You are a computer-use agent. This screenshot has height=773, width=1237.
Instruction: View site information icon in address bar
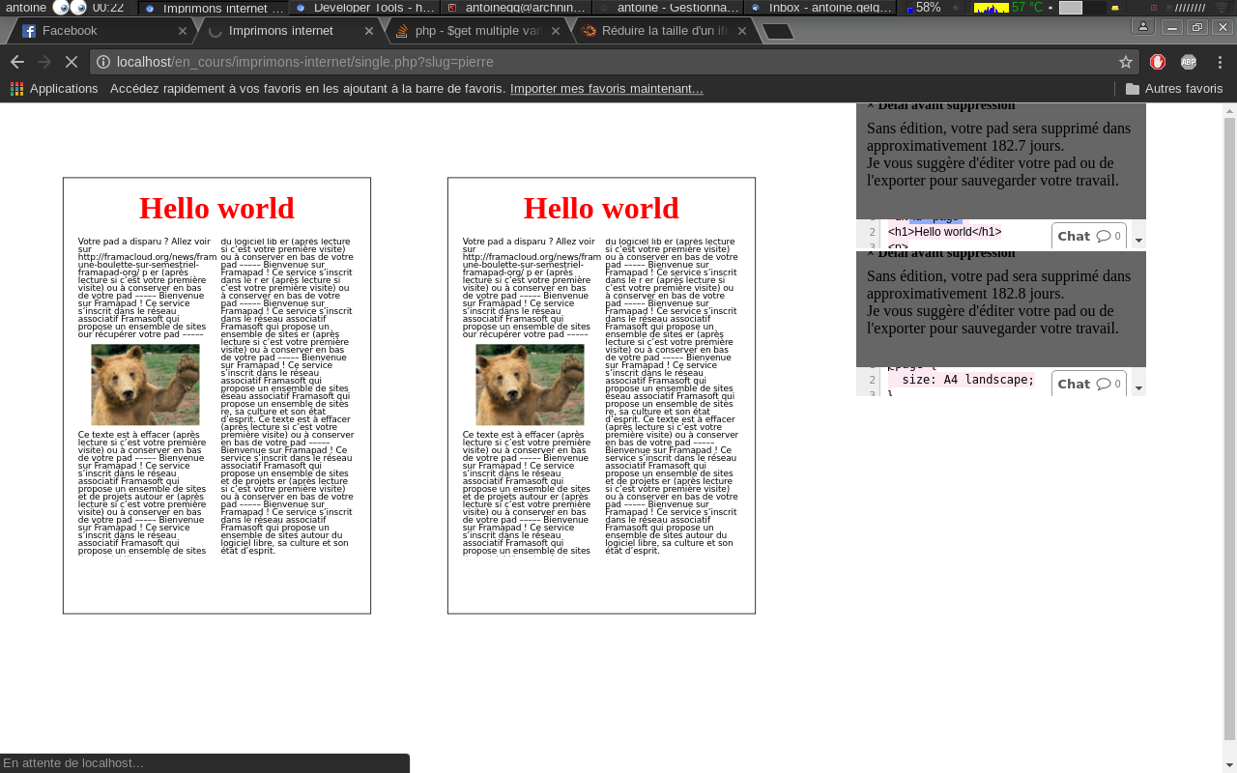(x=103, y=62)
